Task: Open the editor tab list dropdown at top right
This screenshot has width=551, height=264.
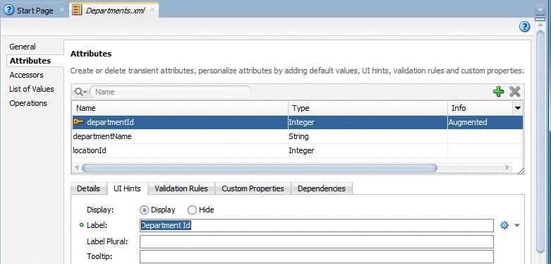Action: coord(540,11)
